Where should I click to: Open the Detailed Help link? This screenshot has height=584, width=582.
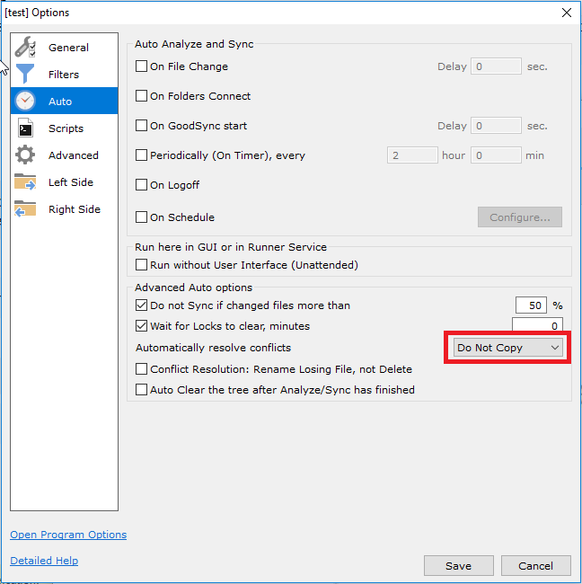(44, 561)
